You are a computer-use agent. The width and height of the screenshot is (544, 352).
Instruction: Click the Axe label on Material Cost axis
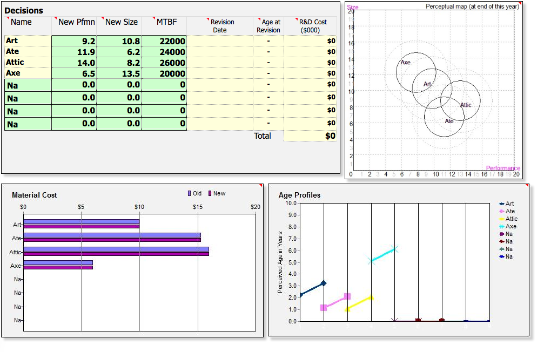(x=16, y=266)
